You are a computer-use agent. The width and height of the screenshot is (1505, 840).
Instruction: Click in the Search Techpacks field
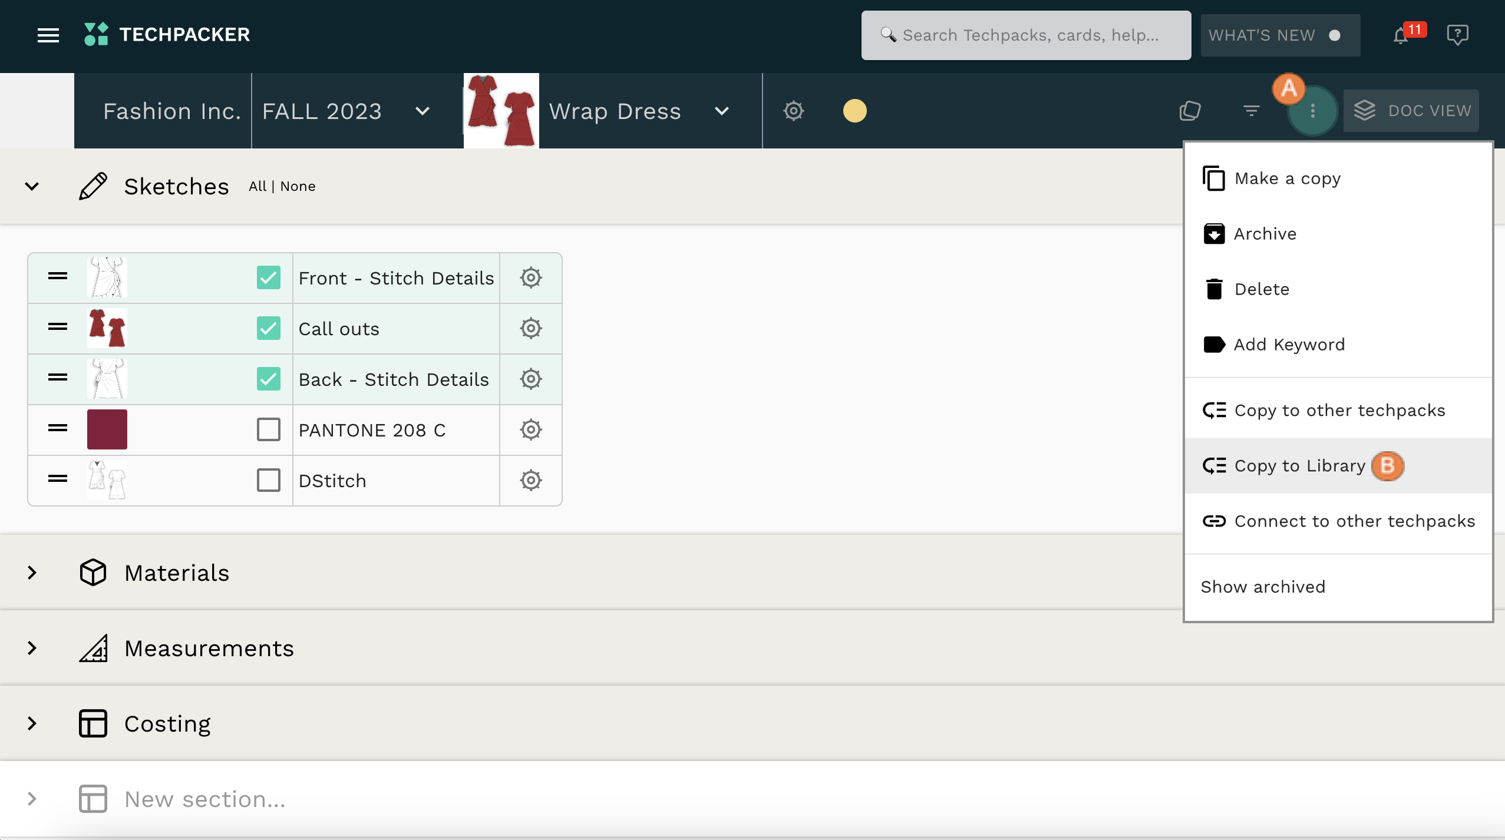[x=1026, y=35]
